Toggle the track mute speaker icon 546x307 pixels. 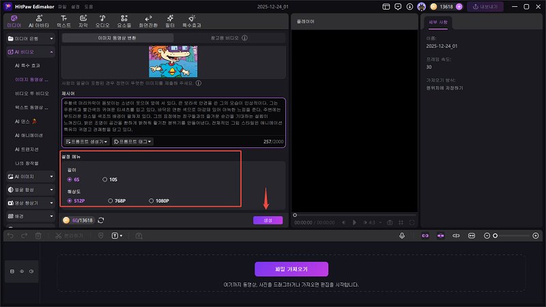[31, 272]
